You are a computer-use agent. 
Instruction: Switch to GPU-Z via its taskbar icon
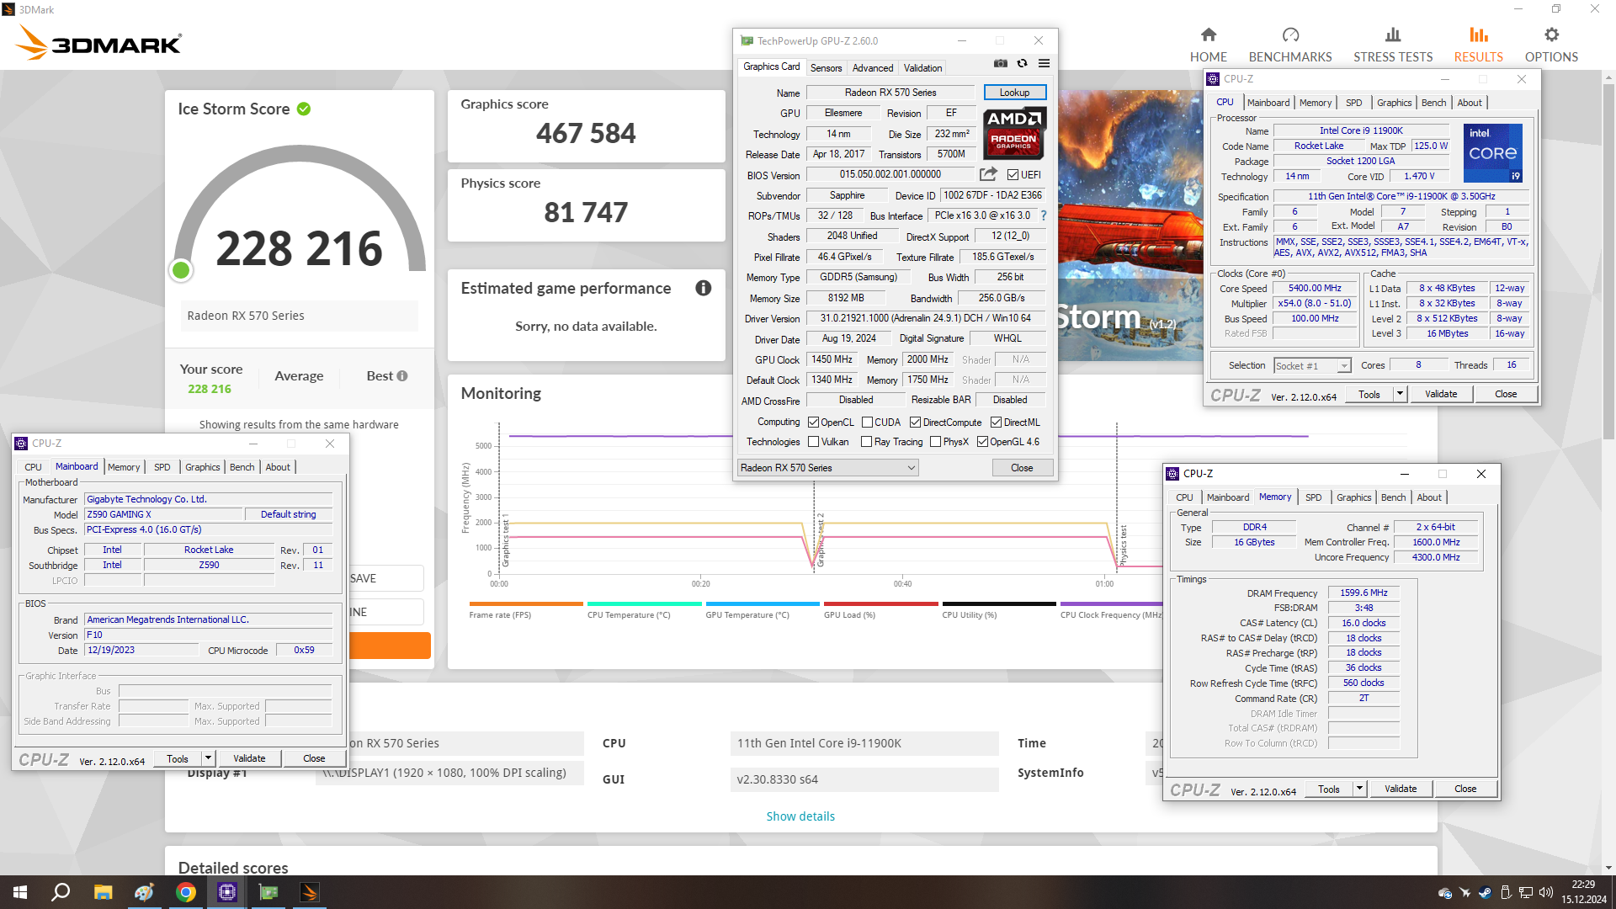click(x=268, y=892)
